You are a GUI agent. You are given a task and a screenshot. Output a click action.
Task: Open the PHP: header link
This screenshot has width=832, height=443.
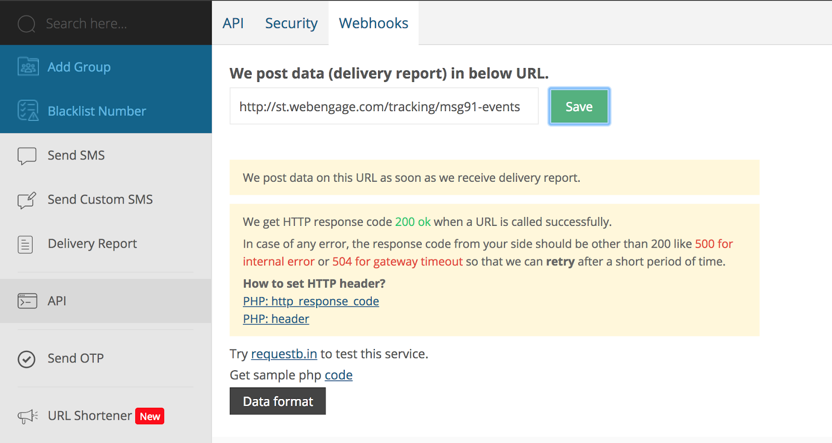point(276,319)
